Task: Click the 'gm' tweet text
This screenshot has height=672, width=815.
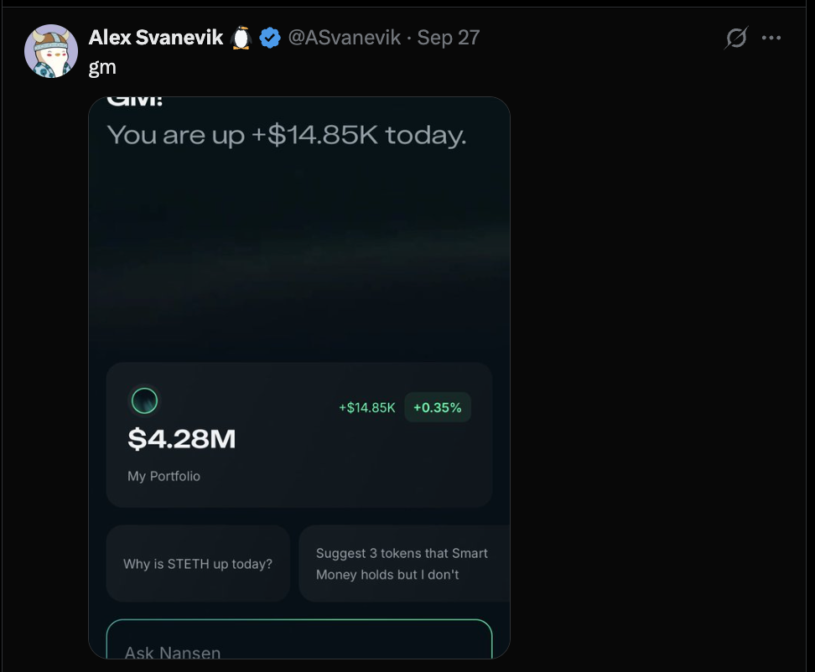Action: (102, 68)
